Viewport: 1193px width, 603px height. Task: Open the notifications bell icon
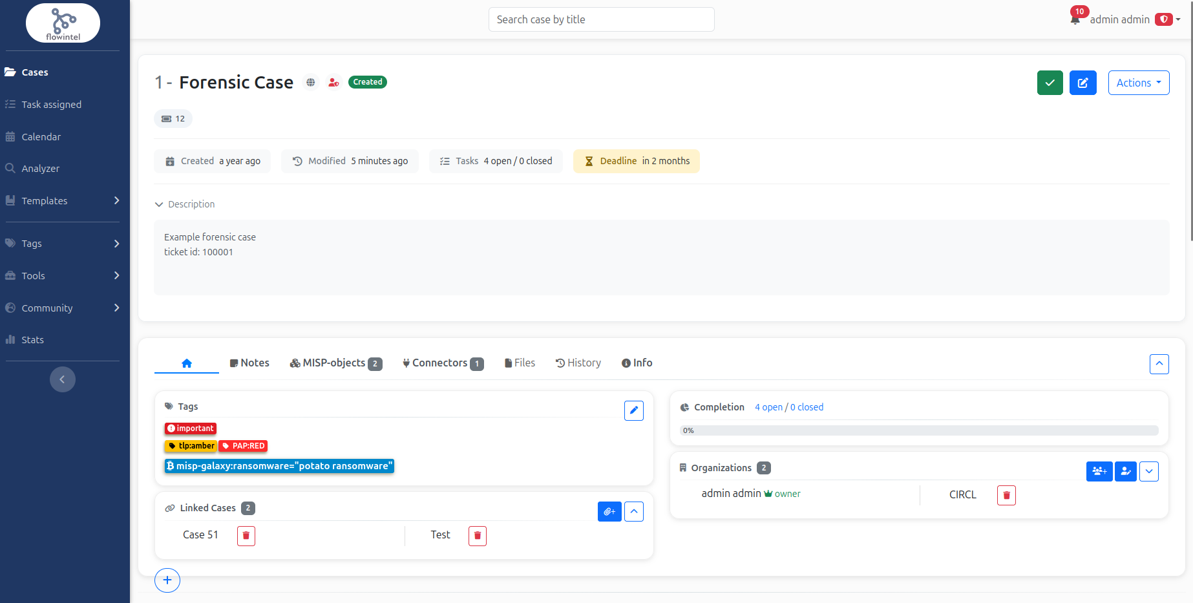[x=1075, y=19]
